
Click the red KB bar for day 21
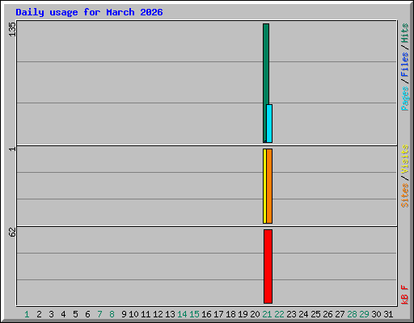(x=268, y=266)
